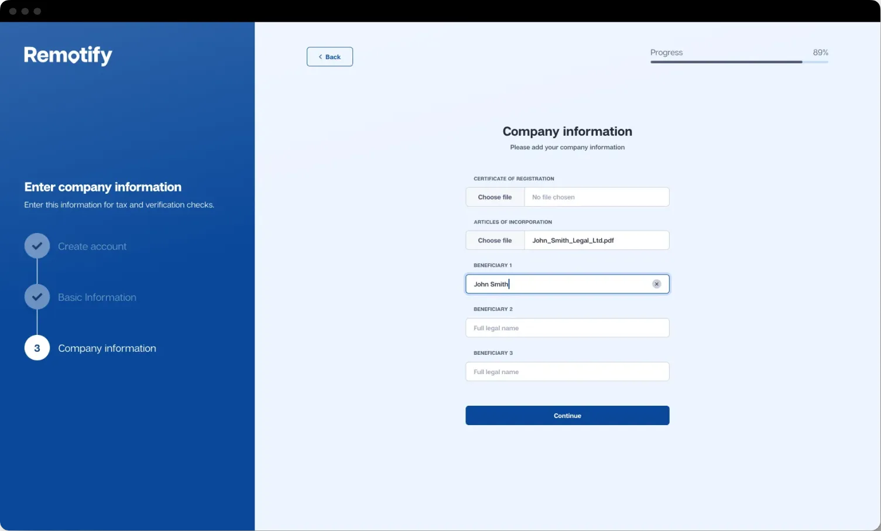Click the progress bar
The width and height of the screenshot is (881, 531).
pos(739,62)
